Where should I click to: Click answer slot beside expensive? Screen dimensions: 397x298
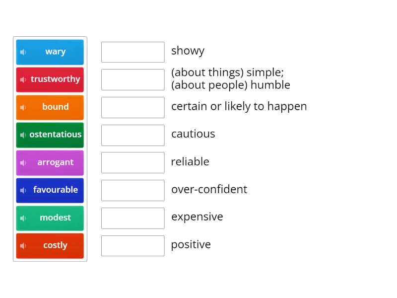point(132,218)
